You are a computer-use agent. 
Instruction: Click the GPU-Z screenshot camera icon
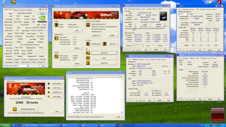tap(40, 9)
